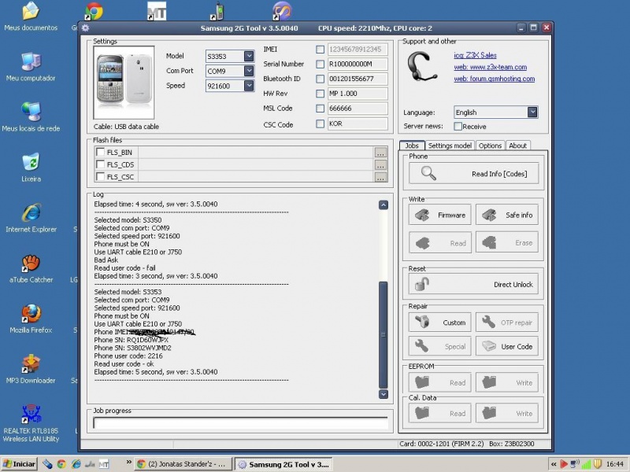This screenshot has height=472, width=630.
Task: Click the Cal. Data Read button
Action: click(440, 414)
